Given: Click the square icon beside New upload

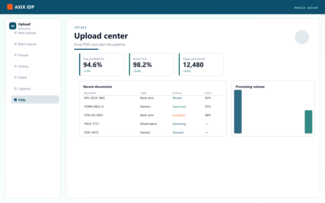Looking at the screenshot, I should 15,33.
